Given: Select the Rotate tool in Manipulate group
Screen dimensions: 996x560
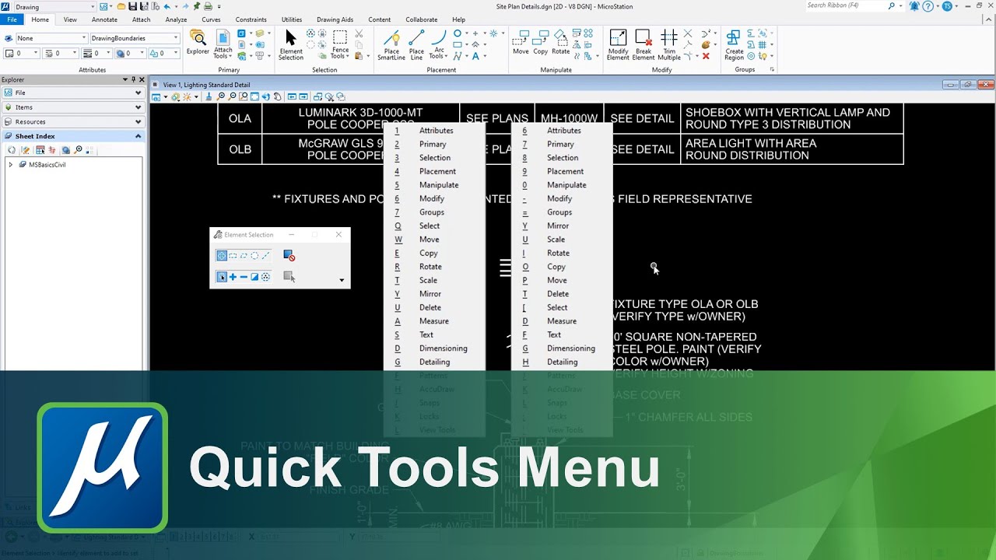Looking at the screenshot, I should pyautogui.click(x=561, y=43).
